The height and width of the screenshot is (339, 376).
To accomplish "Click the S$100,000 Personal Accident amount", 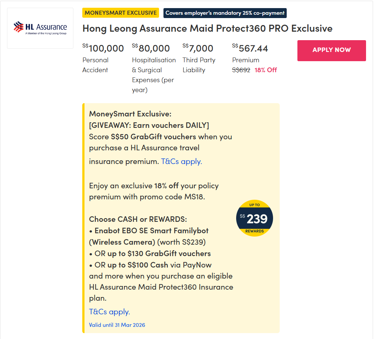I will click(103, 48).
